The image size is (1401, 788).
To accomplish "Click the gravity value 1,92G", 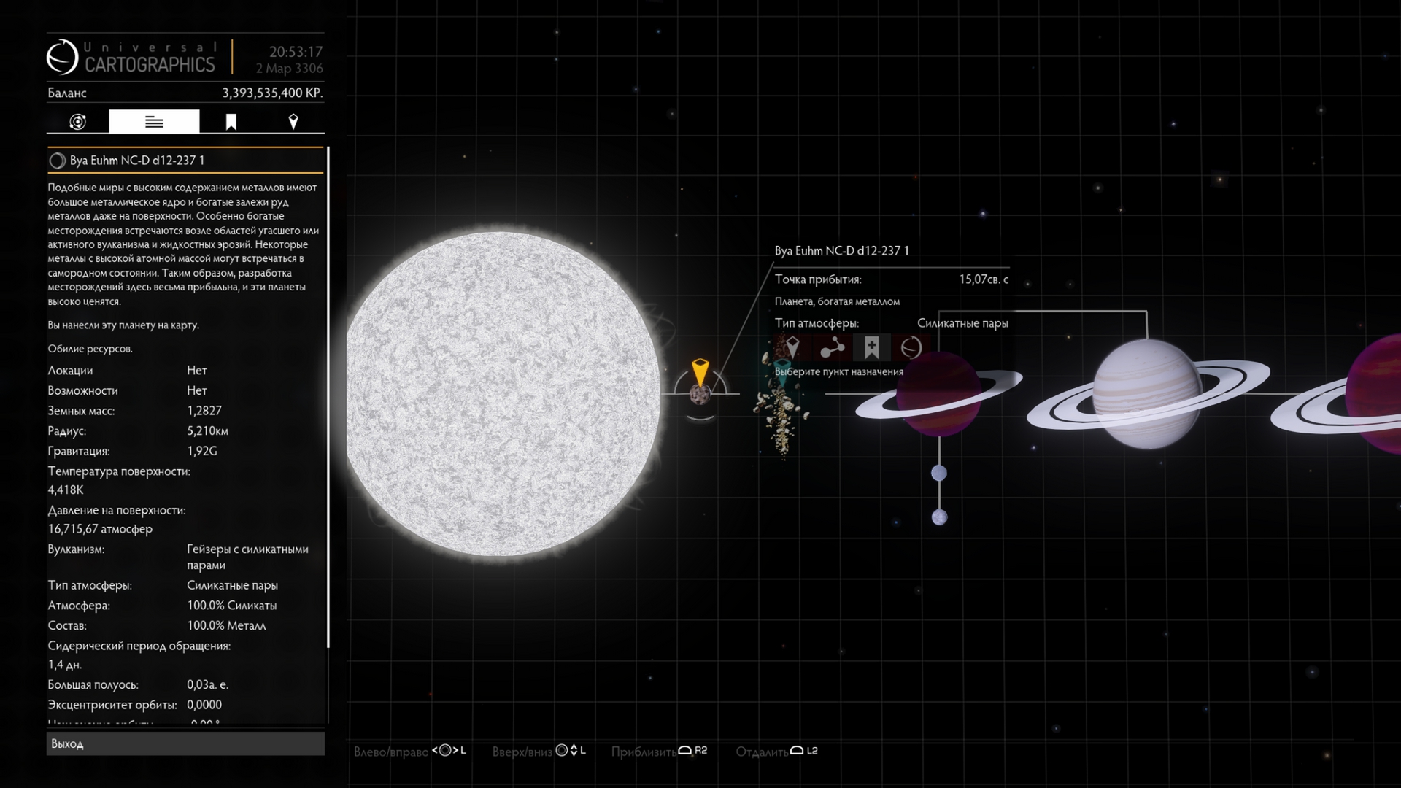I will [202, 452].
